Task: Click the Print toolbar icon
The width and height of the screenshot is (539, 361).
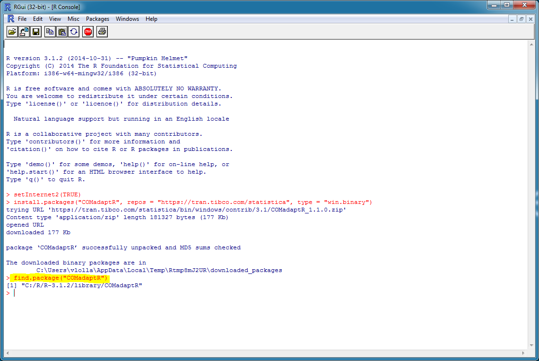Action: [102, 32]
